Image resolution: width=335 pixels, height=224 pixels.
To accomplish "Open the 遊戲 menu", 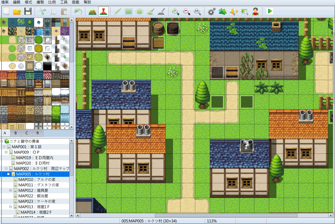I will 76,2.
